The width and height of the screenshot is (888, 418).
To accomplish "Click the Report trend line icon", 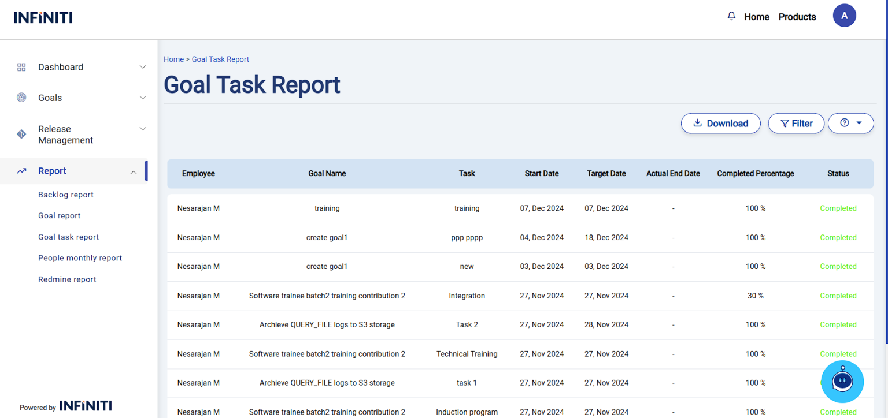I will 21,171.
